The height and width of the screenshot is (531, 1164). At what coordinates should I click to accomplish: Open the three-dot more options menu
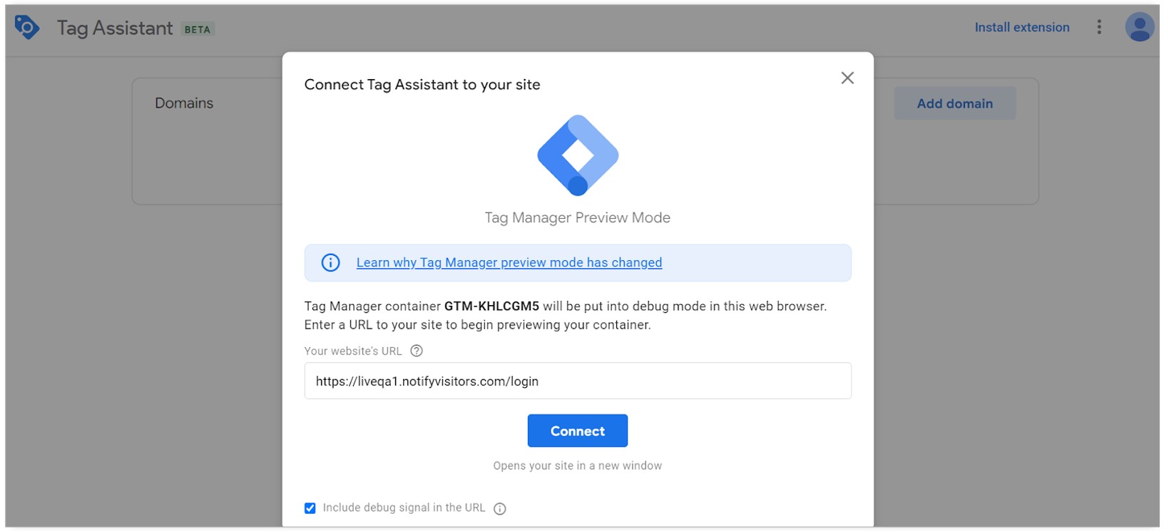point(1099,27)
